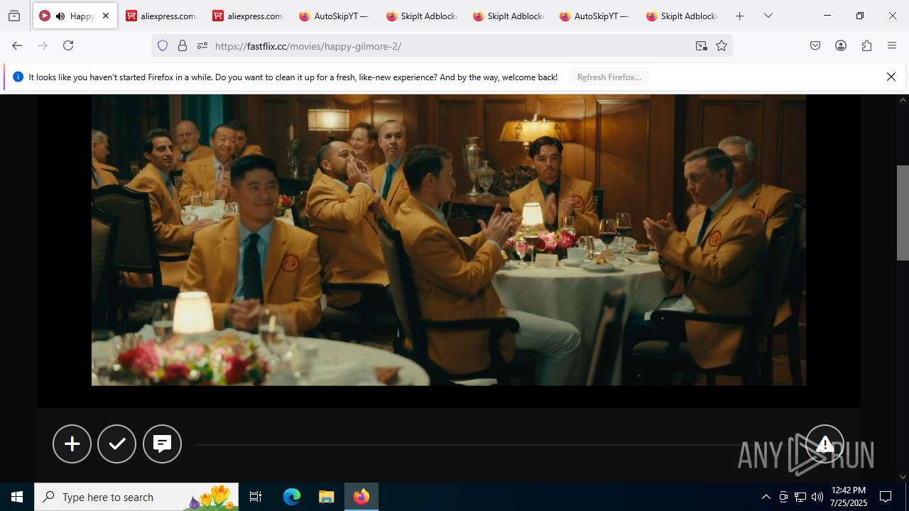Switch to first SkipIt Adblocker tab
The width and height of the screenshot is (909, 511).
(x=421, y=16)
